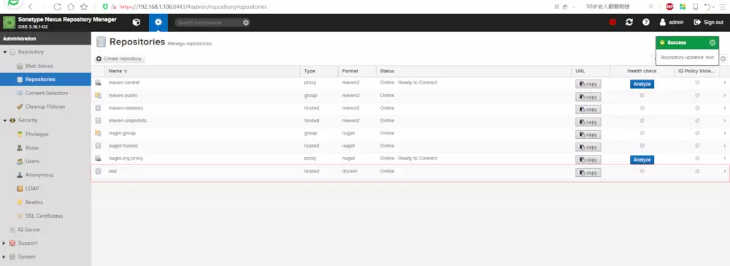Copy URL of maven-snapshots repository
730x266 pixels.
(588, 122)
